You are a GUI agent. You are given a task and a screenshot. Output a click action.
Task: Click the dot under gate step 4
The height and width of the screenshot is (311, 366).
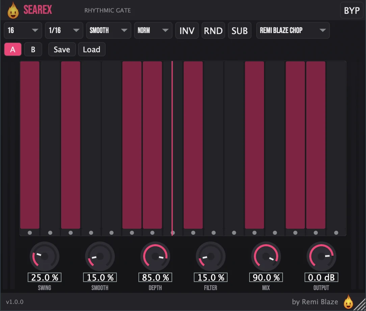click(91, 233)
